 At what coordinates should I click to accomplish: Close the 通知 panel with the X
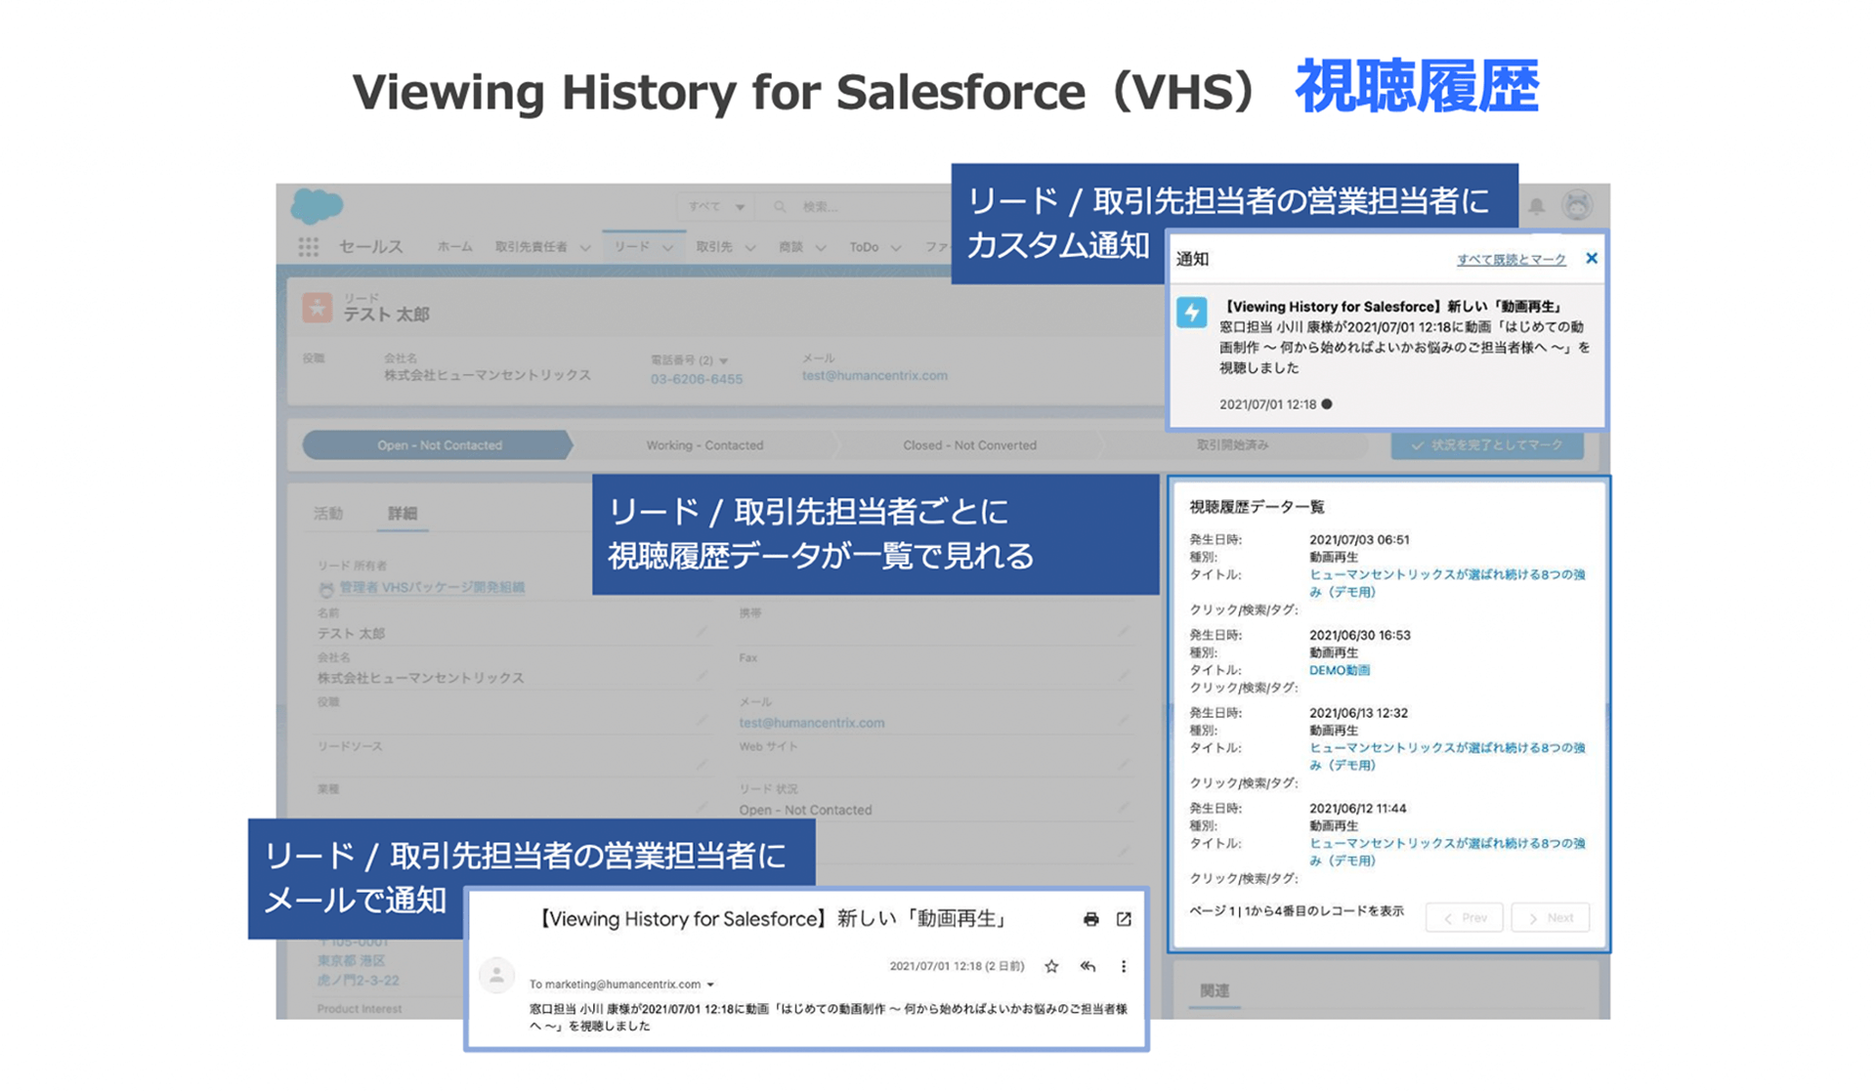click(x=1592, y=259)
